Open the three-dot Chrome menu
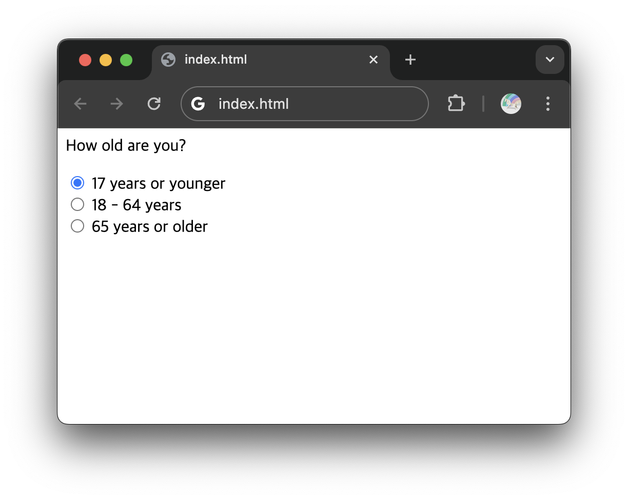The height and width of the screenshot is (500, 628). click(548, 104)
